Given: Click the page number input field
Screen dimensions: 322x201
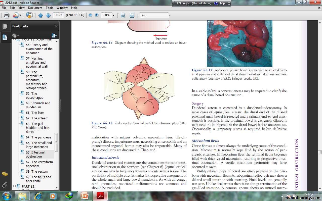Looking at the screenshot, I should [x=58, y=15].
